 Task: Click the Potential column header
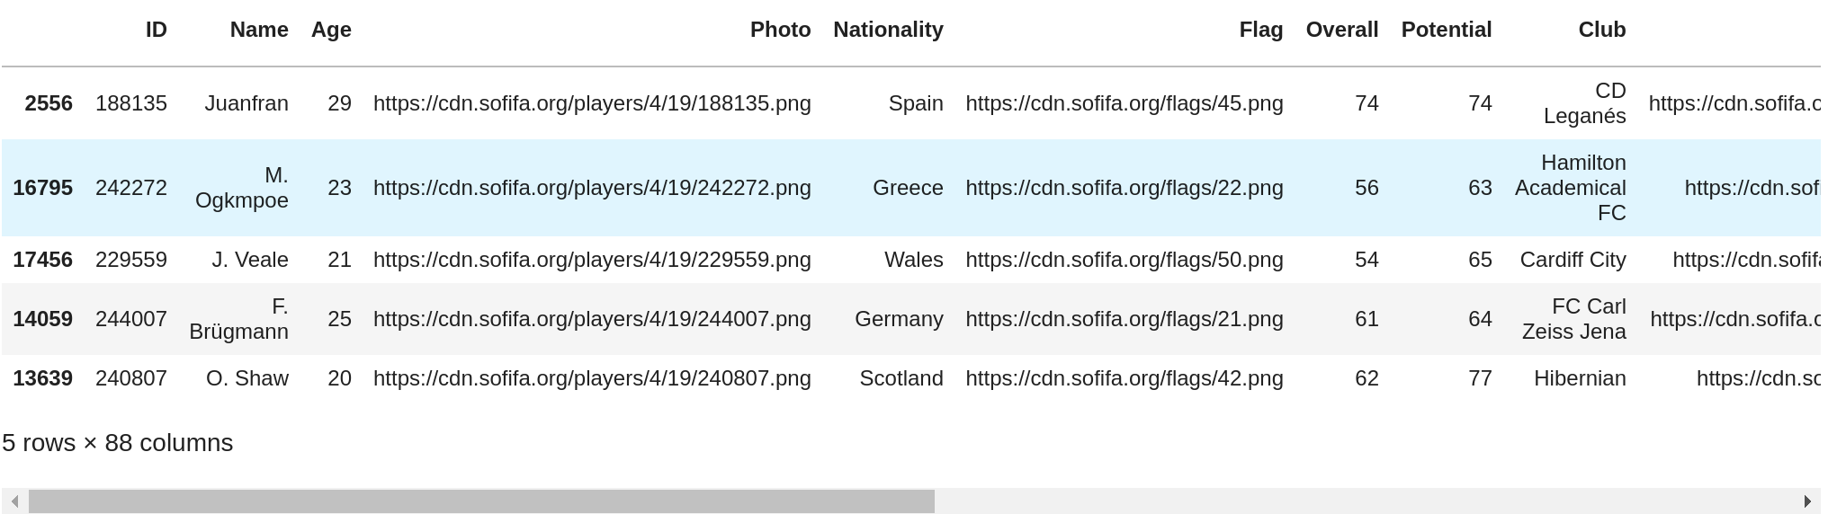pos(1446,30)
